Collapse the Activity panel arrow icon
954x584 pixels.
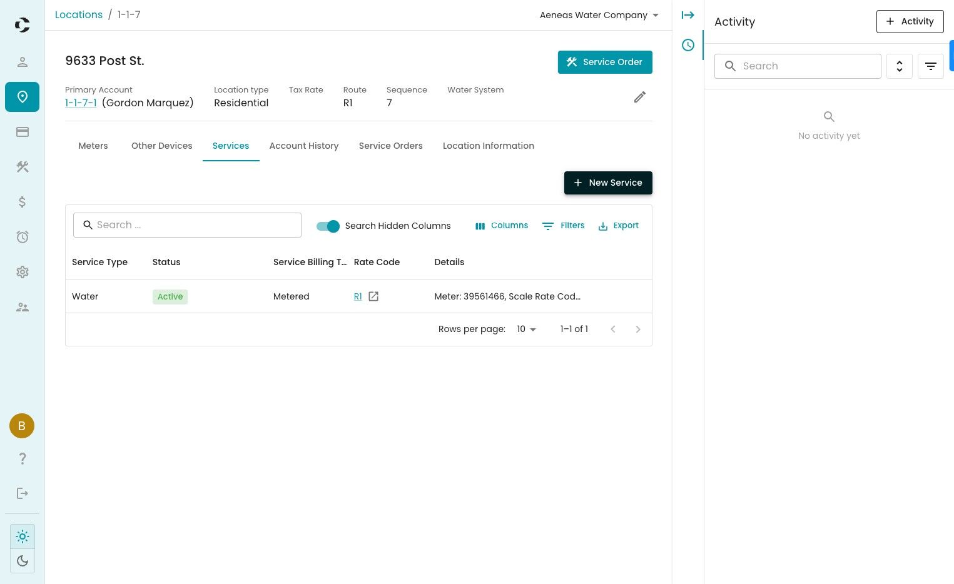pyautogui.click(x=688, y=15)
